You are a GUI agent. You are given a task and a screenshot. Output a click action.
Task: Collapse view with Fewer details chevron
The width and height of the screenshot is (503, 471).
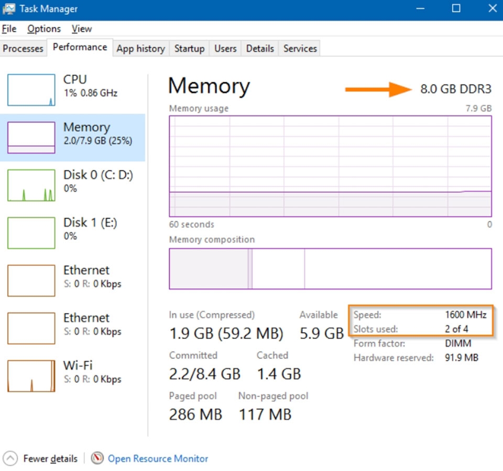pyautogui.click(x=12, y=458)
